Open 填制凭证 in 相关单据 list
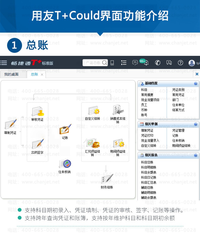Viewport: 200px width, 235px height. (x=147, y=130)
